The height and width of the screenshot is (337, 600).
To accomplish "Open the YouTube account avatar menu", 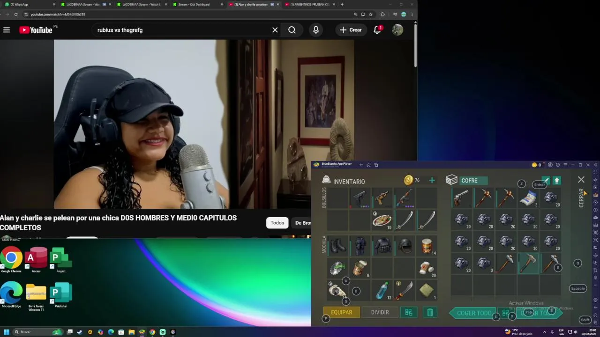I will pyautogui.click(x=397, y=30).
